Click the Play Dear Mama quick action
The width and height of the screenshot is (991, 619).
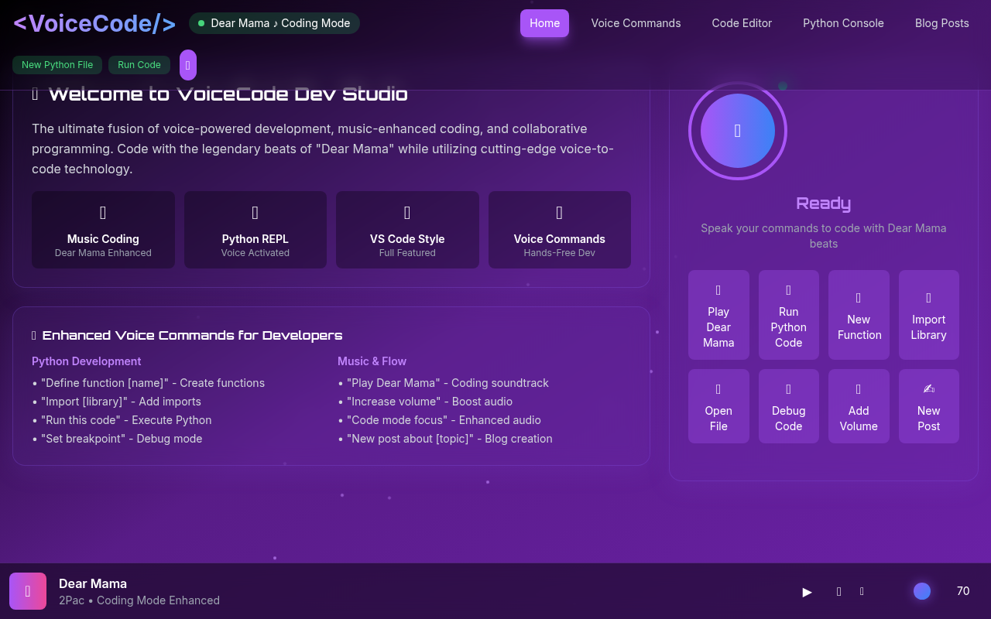(718, 315)
